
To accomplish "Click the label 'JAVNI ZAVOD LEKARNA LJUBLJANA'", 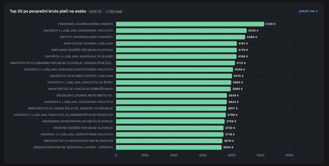I will [88, 43].
